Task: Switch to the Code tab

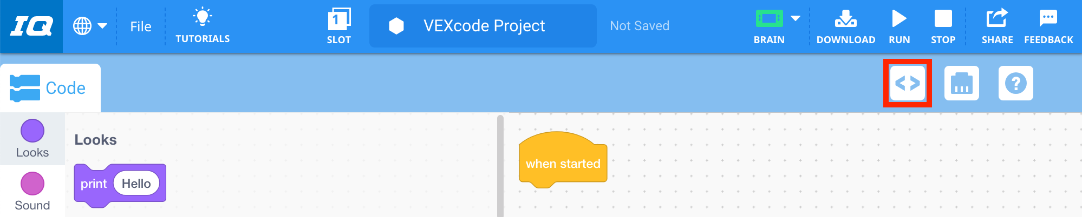Action: click(50, 88)
